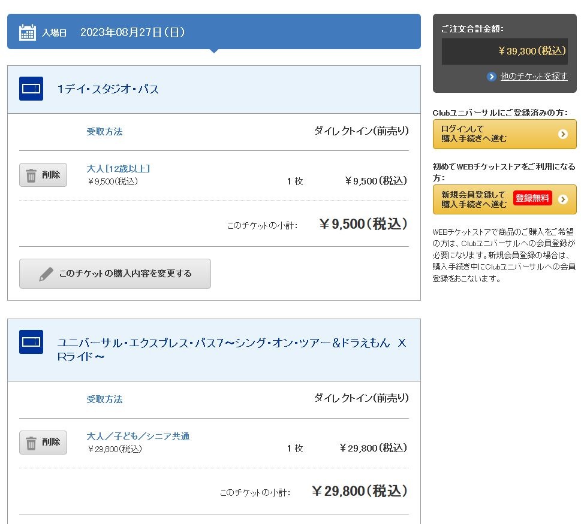Click このチケットの購入内容を変更する button
The width and height of the screenshot is (581, 524).
click(x=115, y=274)
